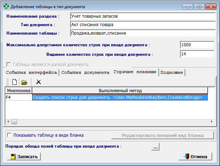Click the 'Выполняемый метод' column header
The image size is (220, 166).
[120, 91]
